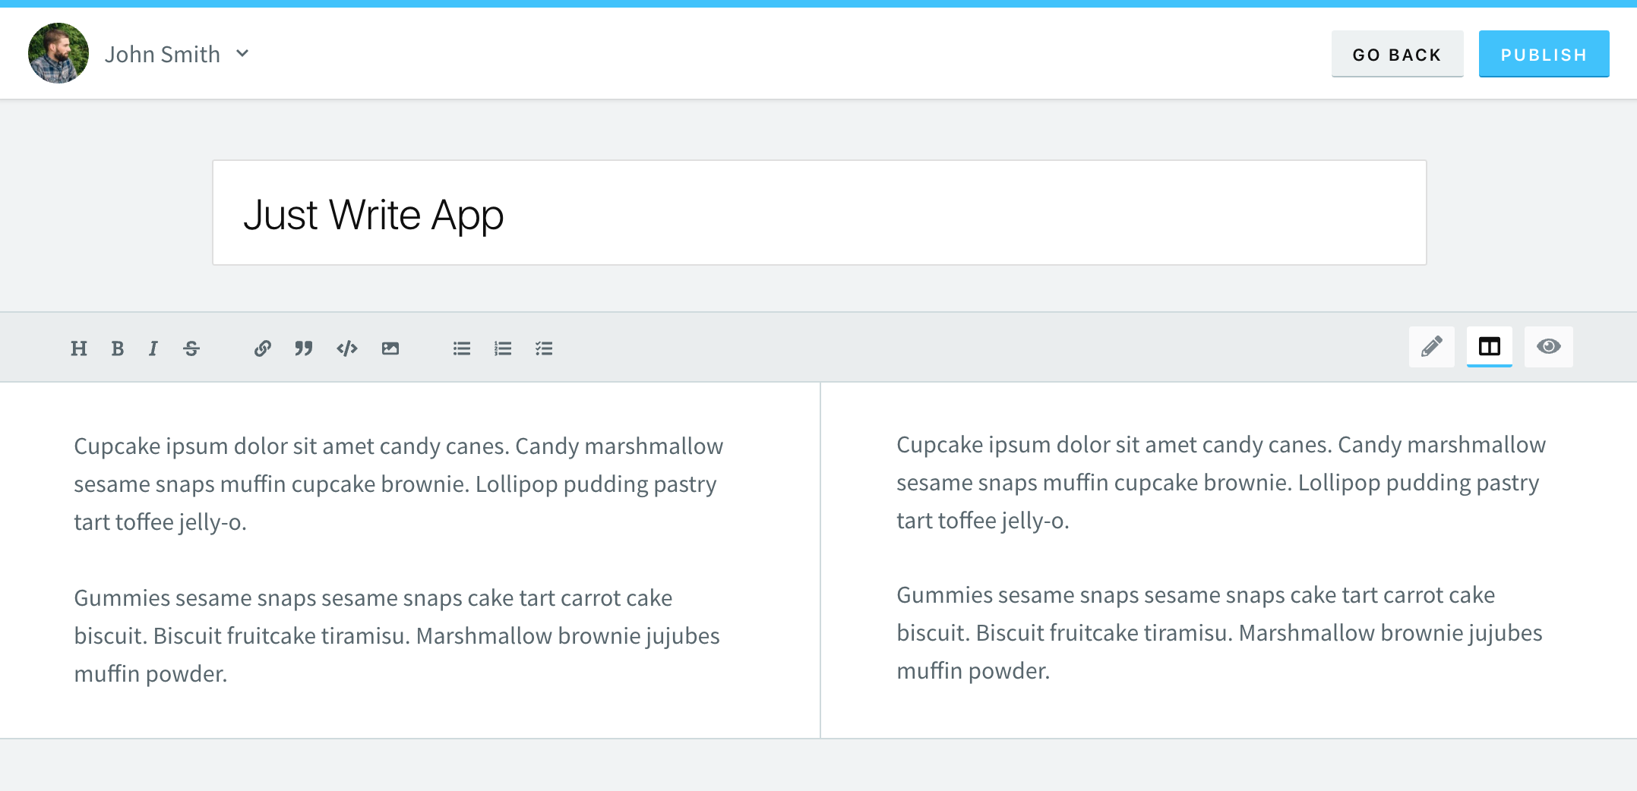Insert an image
The width and height of the screenshot is (1637, 791).
[x=390, y=348]
